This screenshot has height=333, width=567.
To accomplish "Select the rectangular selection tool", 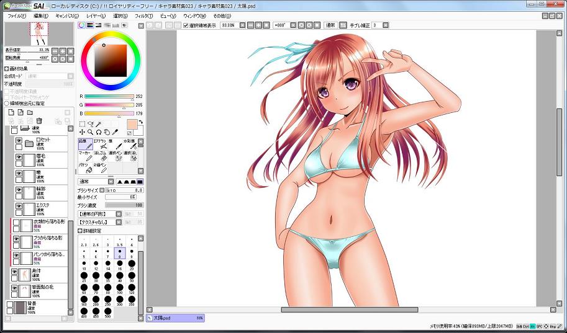I will [x=82, y=124].
